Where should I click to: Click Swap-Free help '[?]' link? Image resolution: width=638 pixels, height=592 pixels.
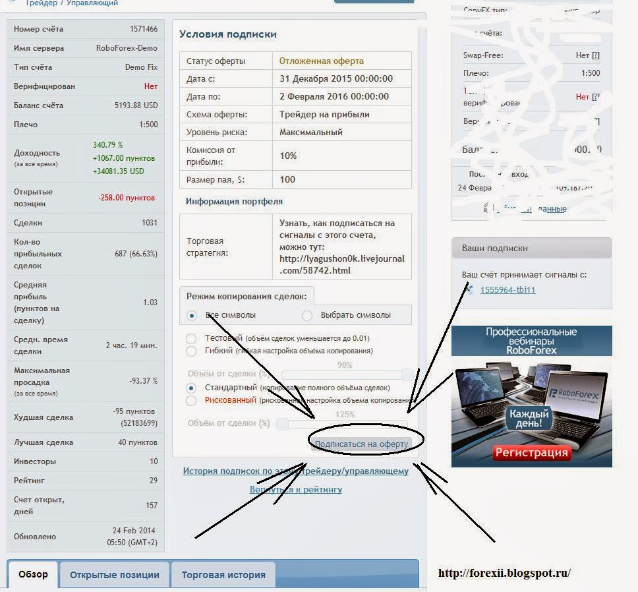pos(596,55)
